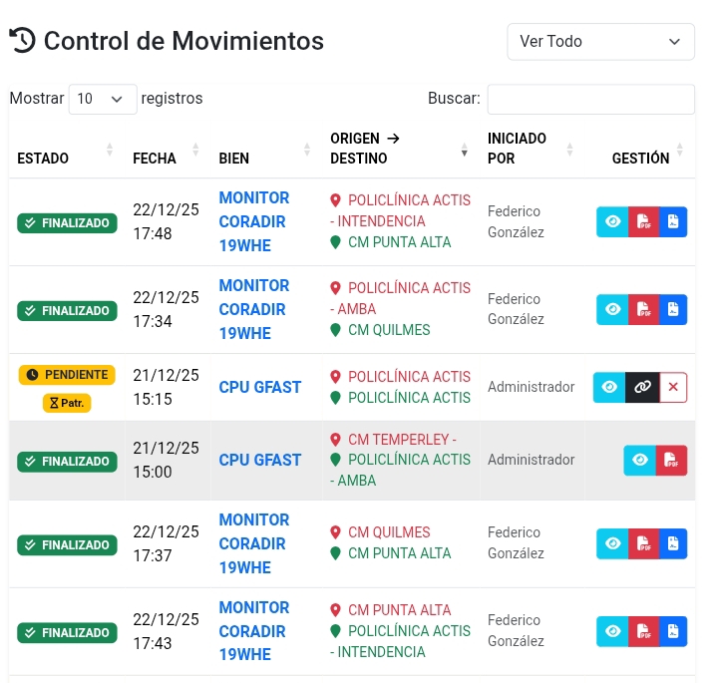Download red PDF for 22/12/25 17:43 movement
This screenshot has width=718, height=683.
point(643,631)
